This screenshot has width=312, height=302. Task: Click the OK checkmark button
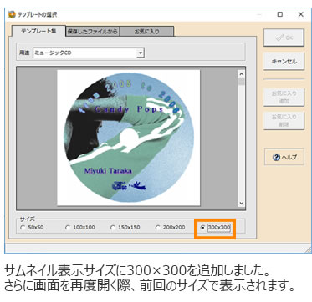[284, 38]
